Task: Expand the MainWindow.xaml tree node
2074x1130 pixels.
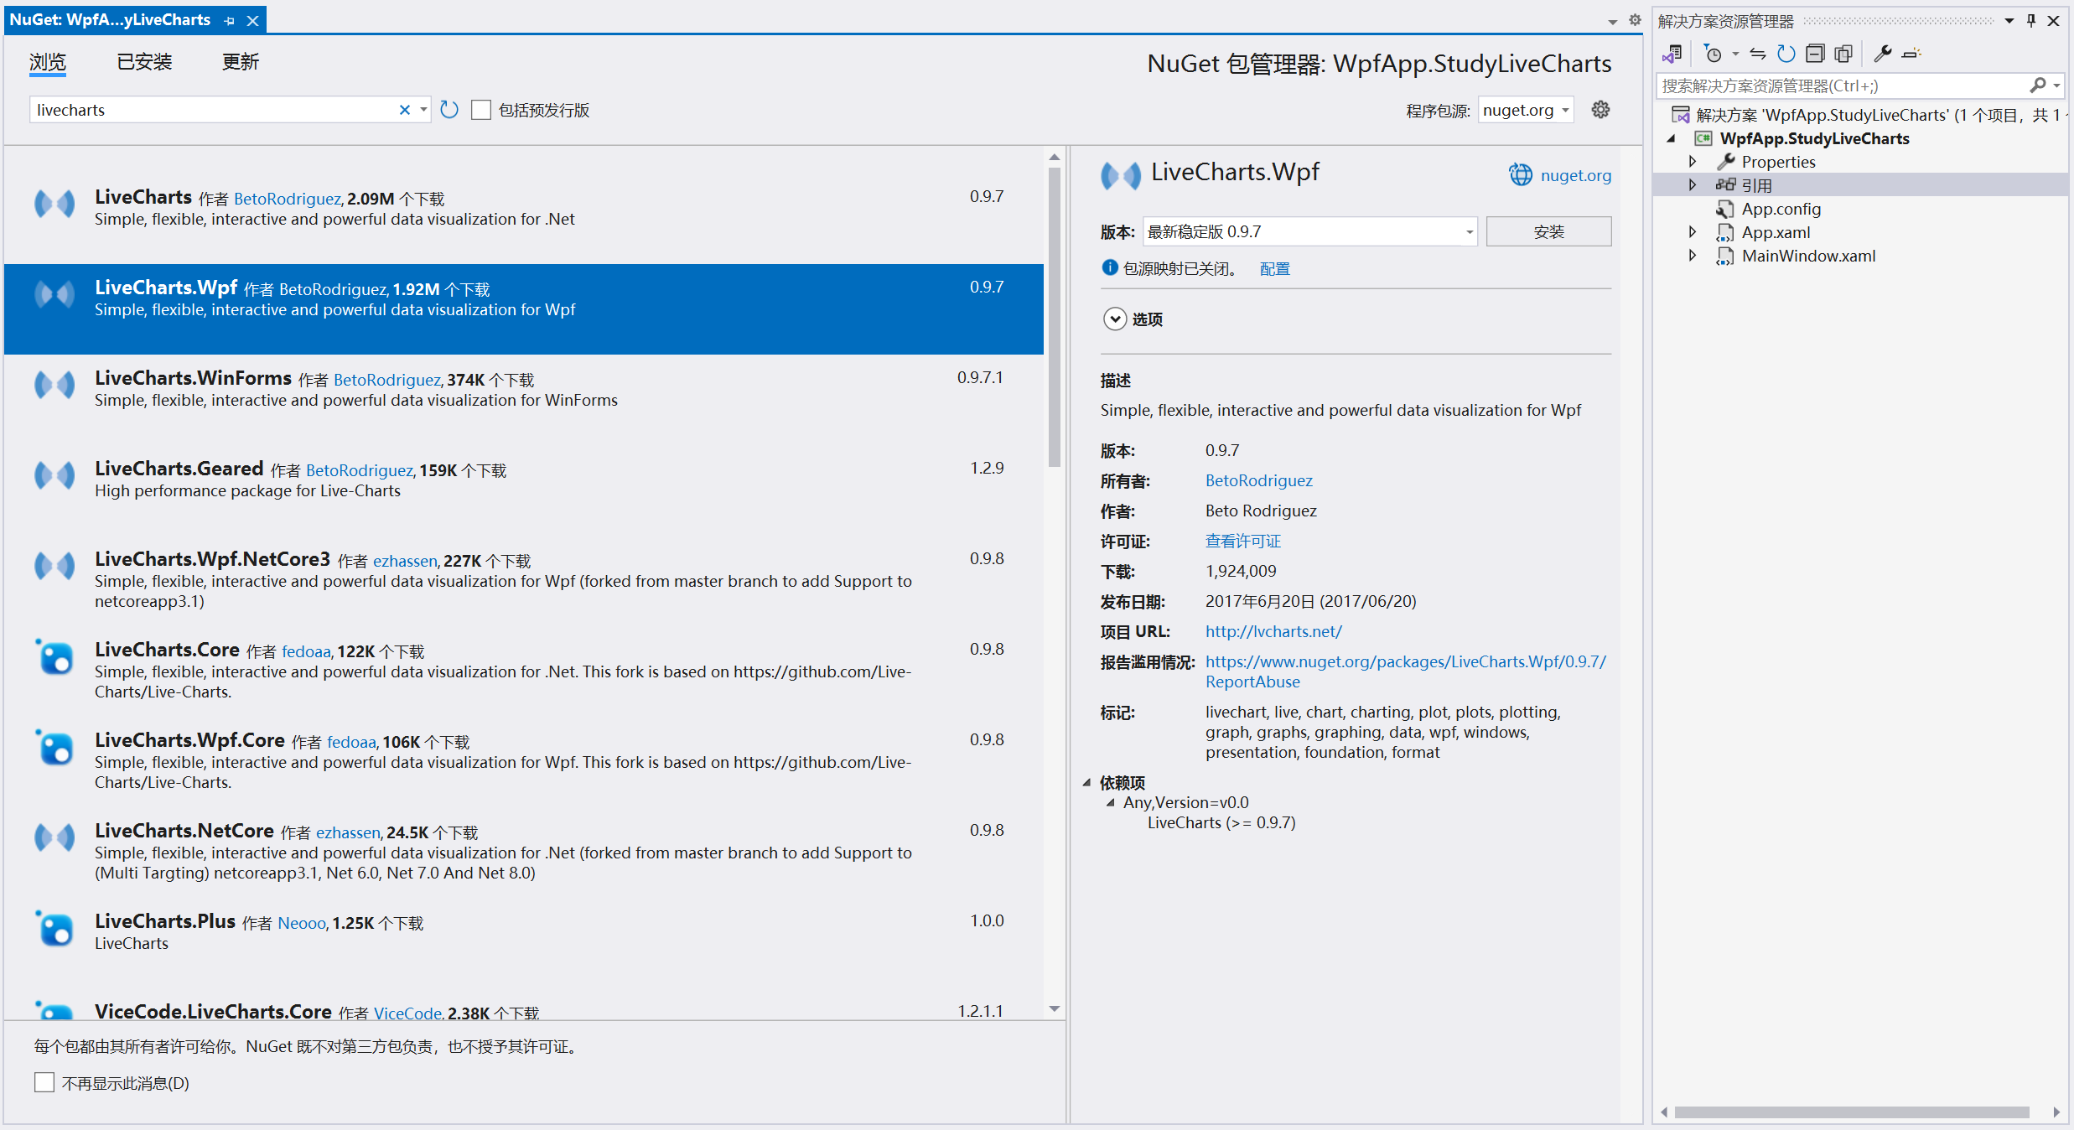Action: pos(1693,256)
